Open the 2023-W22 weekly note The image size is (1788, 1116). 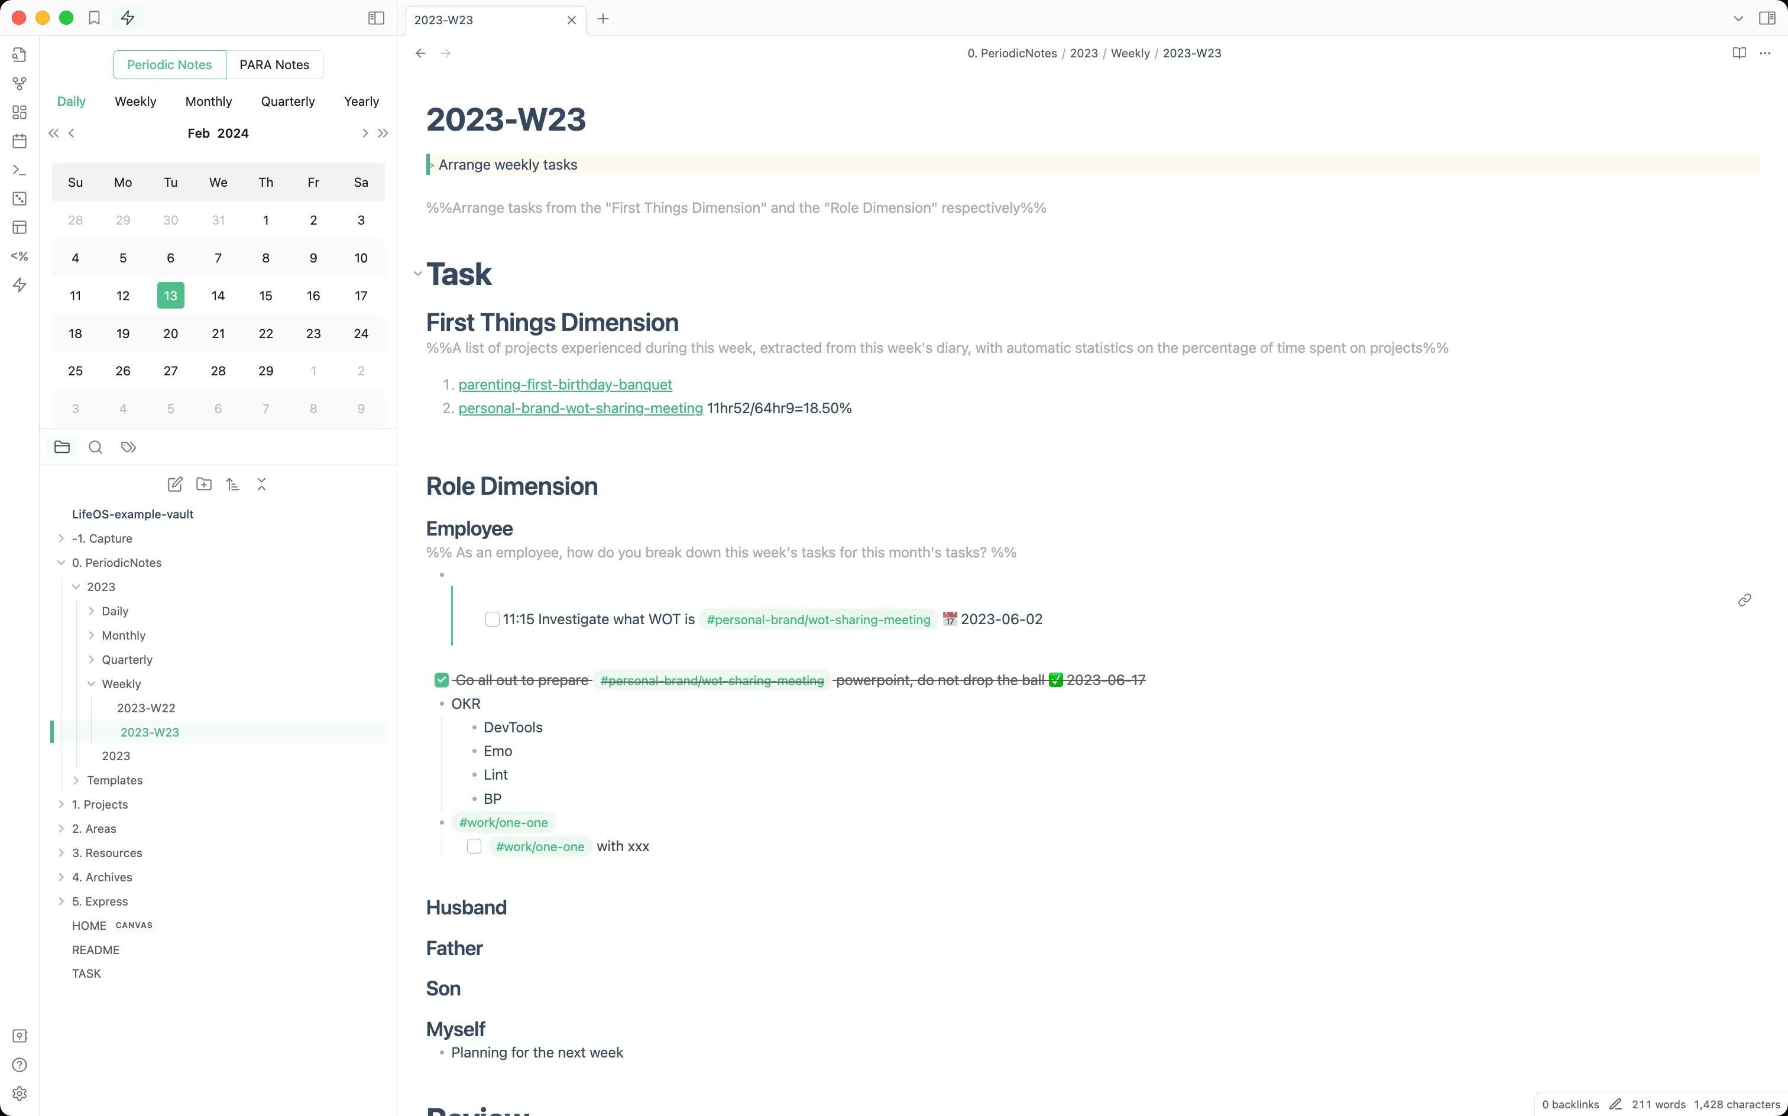click(x=146, y=708)
